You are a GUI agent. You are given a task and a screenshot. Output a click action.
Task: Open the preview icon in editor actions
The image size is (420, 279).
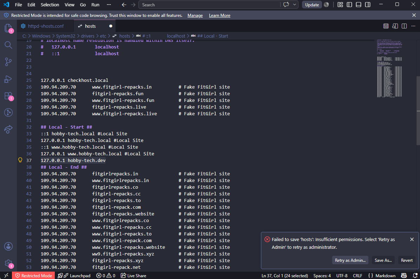[x=386, y=26]
